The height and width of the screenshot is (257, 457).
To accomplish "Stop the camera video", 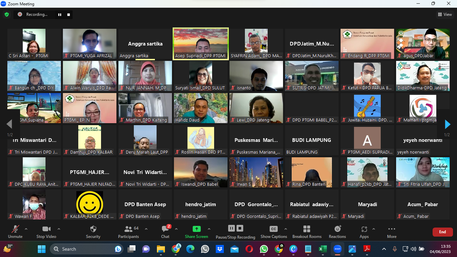I will [46, 232].
